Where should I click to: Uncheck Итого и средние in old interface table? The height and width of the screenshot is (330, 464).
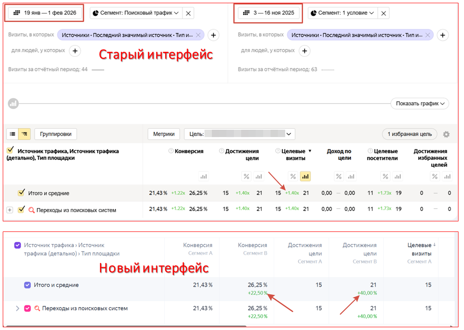[x=21, y=193]
